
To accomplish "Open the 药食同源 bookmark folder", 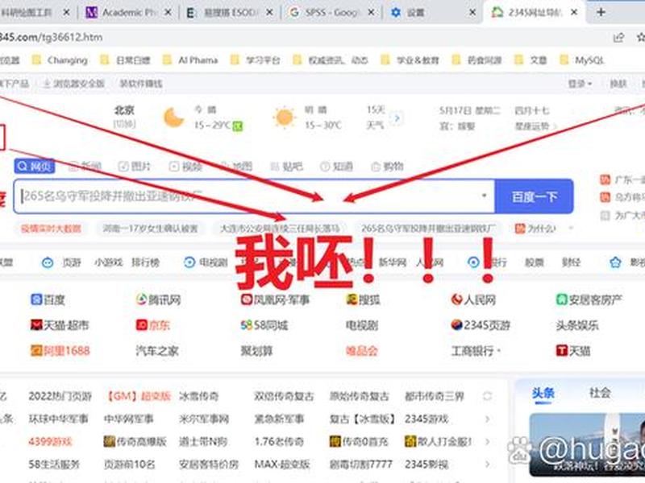I will coord(476,60).
